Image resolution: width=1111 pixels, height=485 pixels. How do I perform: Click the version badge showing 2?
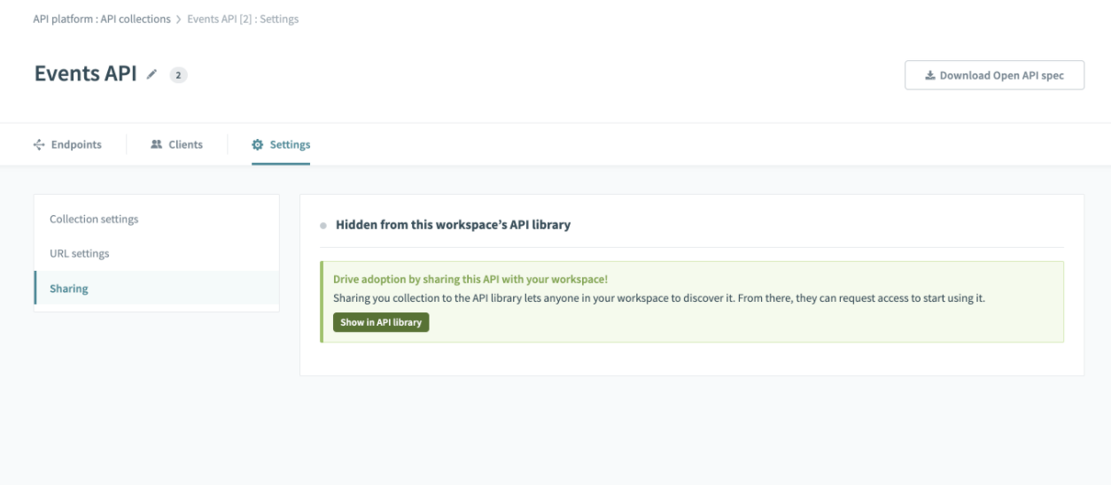coord(178,75)
